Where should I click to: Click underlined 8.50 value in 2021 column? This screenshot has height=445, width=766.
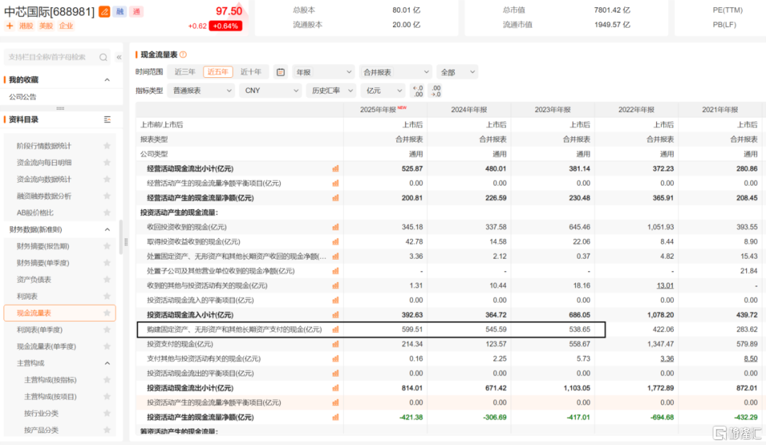click(x=750, y=359)
